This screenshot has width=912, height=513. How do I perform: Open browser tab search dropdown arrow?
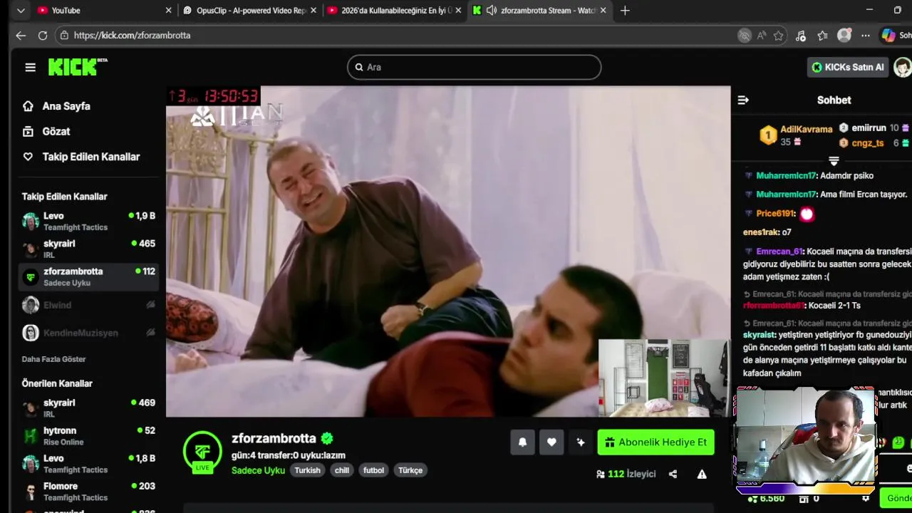point(21,11)
